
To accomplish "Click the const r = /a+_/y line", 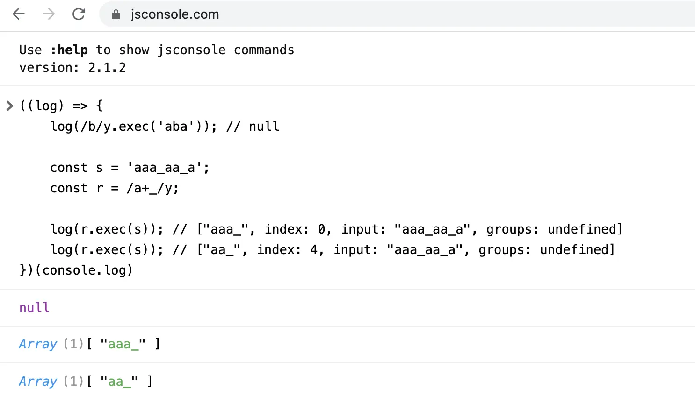I will tap(114, 188).
